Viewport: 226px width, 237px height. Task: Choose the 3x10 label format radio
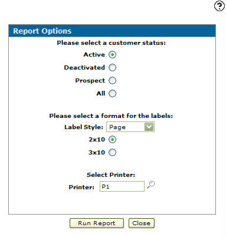pos(112,153)
